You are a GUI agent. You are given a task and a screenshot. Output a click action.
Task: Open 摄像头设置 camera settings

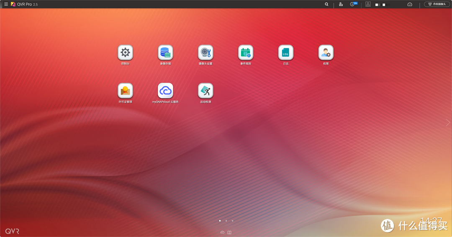click(x=205, y=53)
